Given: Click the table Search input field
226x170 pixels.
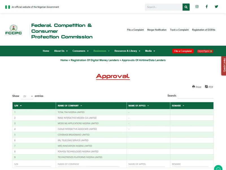Looking at the screenshot, I should 195,96.
